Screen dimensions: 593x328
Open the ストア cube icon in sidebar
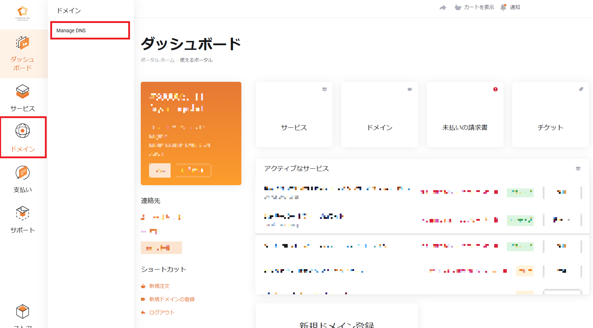[23, 311]
